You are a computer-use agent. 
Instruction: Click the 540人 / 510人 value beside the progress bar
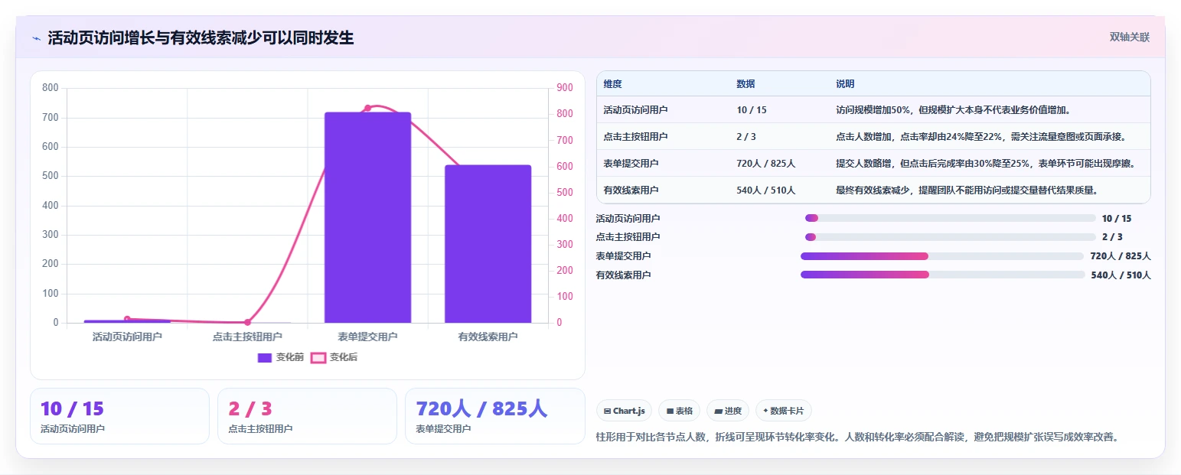coord(1121,275)
